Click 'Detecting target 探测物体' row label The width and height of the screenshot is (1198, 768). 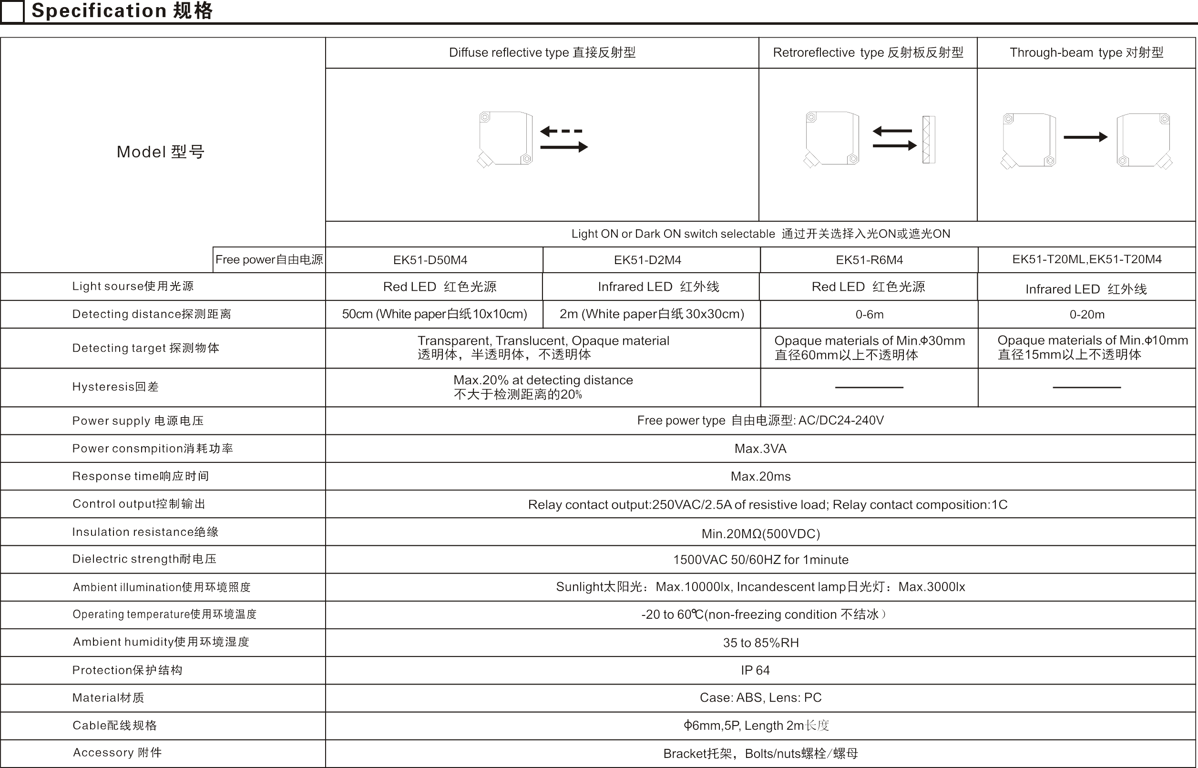[145, 348]
